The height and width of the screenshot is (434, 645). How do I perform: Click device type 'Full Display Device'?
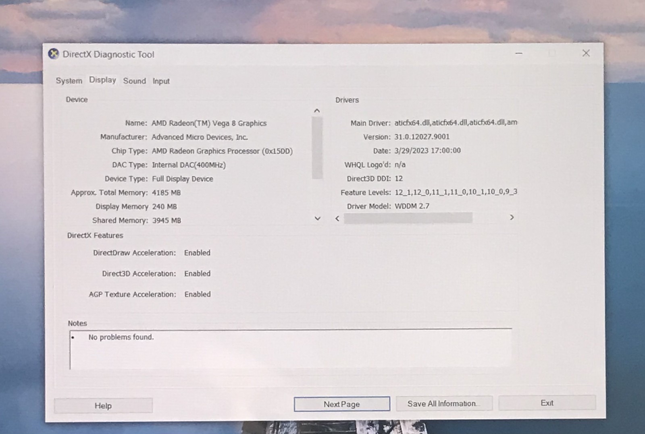tap(182, 179)
